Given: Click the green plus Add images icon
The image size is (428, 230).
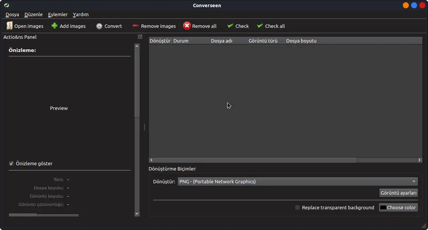Looking at the screenshot, I should pos(55,26).
